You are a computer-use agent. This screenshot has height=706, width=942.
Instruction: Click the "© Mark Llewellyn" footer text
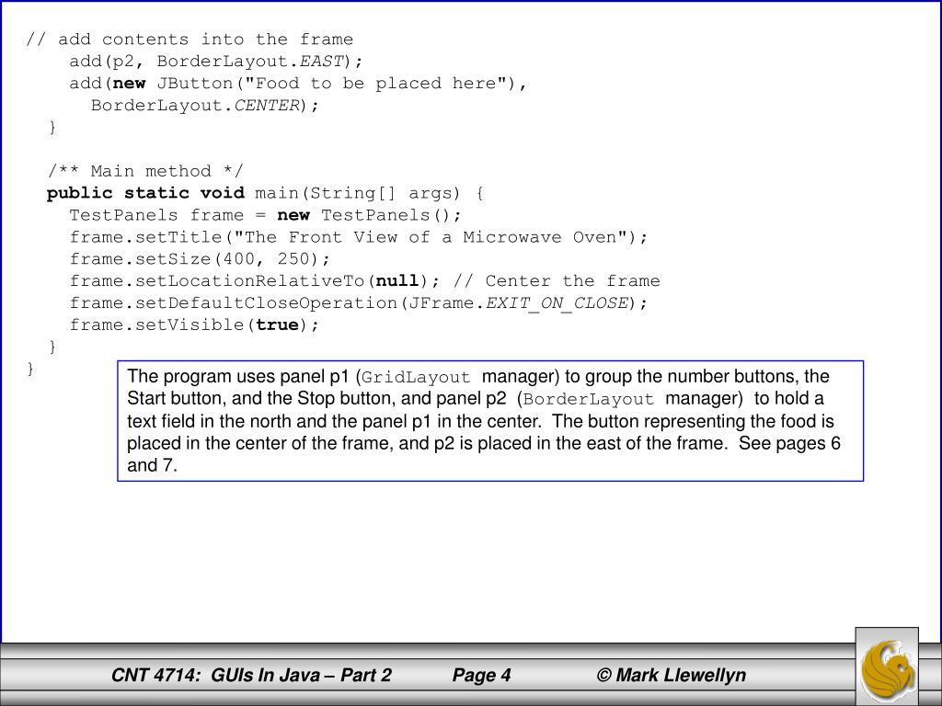671,676
